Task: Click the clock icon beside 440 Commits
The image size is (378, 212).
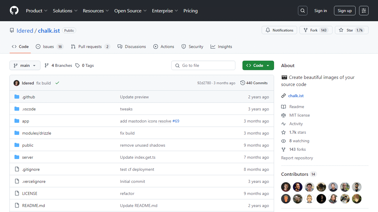Action: (243, 83)
